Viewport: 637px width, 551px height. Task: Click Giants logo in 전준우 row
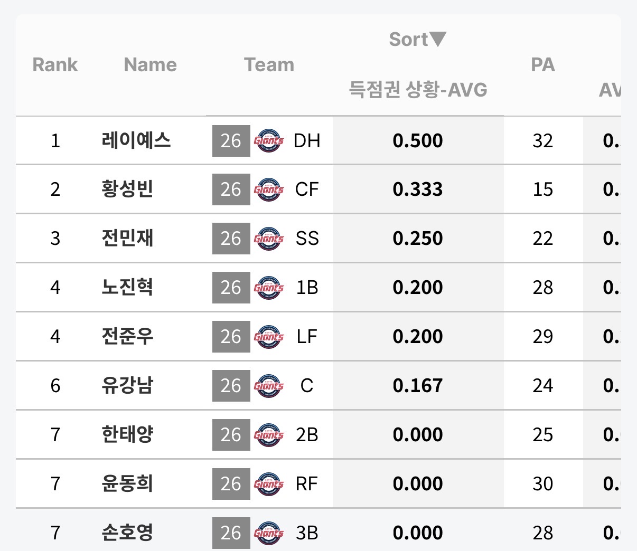point(269,337)
